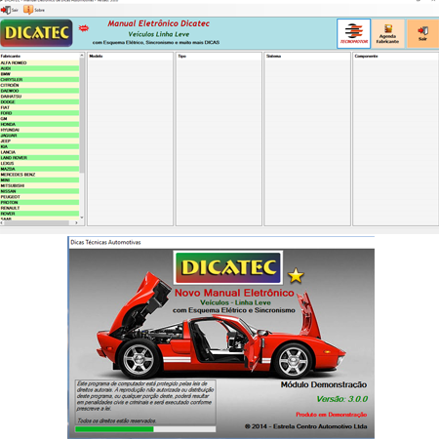Pick DAIHATSU manufacturer row
This screenshot has width=439, height=439.
[39, 97]
